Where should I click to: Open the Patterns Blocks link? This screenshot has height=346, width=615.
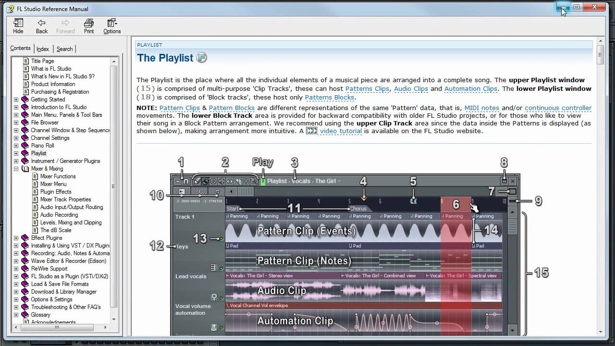pyautogui.click(x=330, y=98)
